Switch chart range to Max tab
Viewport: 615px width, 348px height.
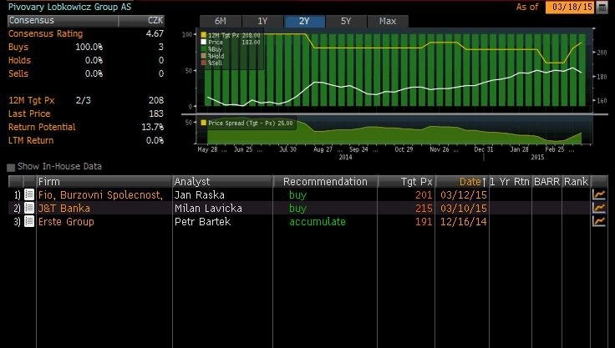tap(388, 21)
